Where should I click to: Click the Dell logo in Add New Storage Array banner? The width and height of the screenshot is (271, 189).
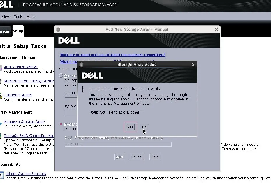coord(69,41)
